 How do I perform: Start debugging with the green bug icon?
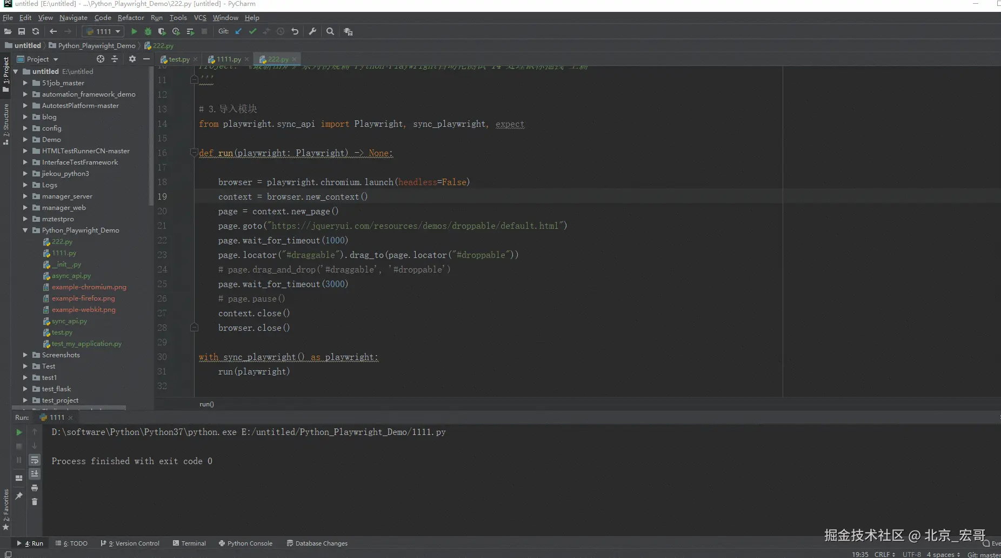point(148,31)
